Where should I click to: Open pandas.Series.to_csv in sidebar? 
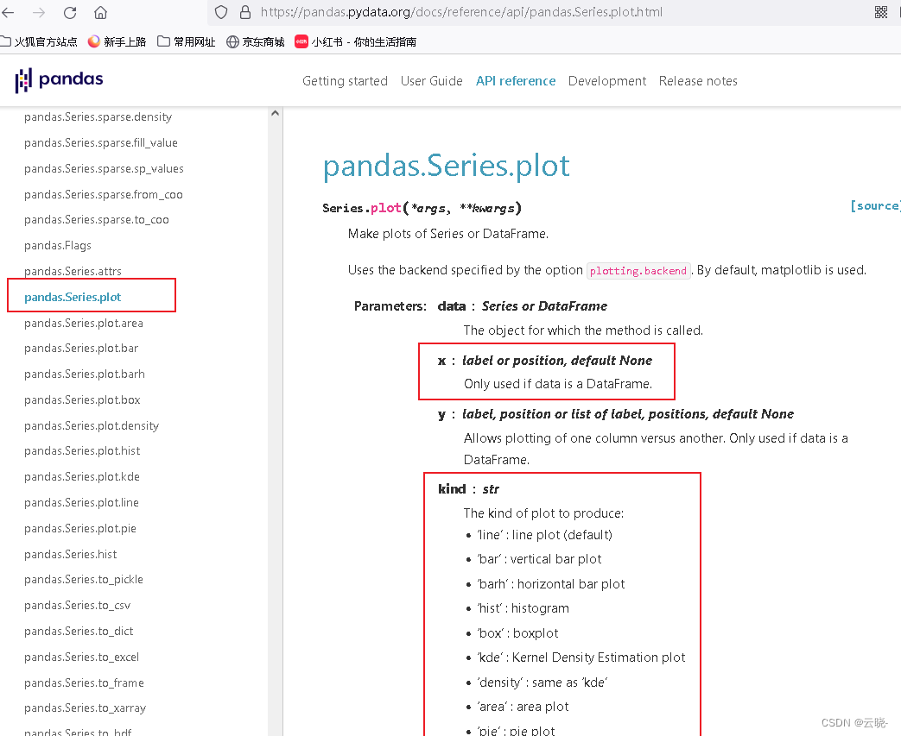78,606
